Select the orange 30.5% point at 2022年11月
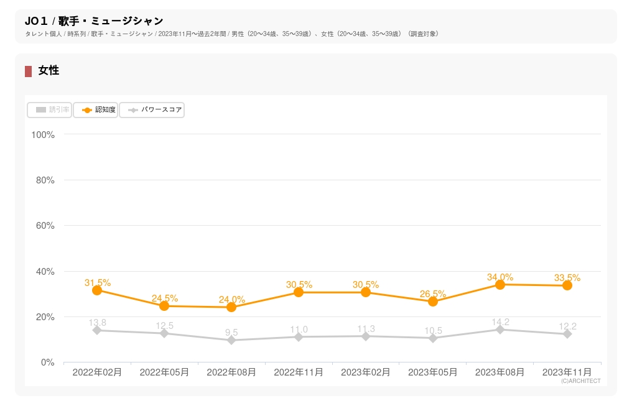Screen dimensions: 637x406 tap(299, 292)
